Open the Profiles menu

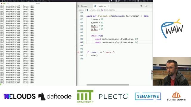pyautogui.click(x=33, y=1)
